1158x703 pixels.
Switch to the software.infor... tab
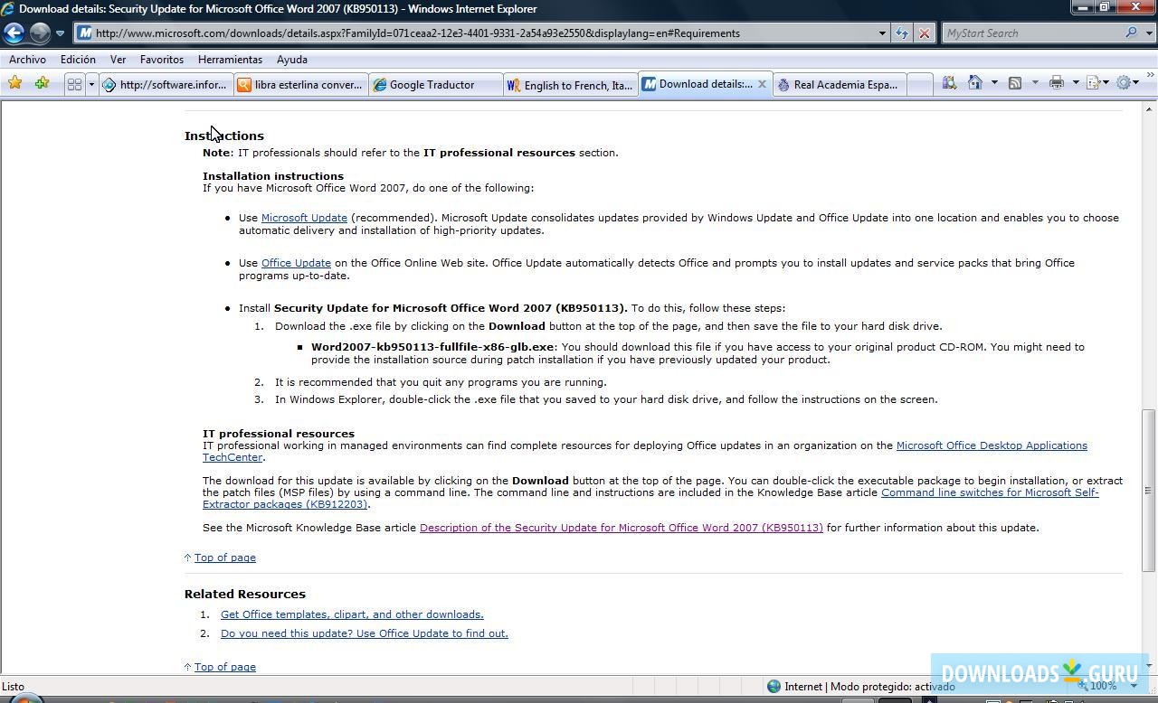(165, 85)
